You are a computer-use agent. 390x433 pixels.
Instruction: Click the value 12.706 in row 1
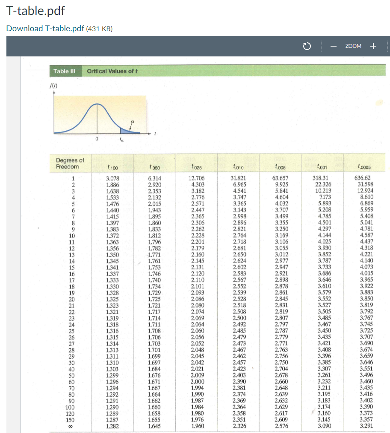click(196, 178)
